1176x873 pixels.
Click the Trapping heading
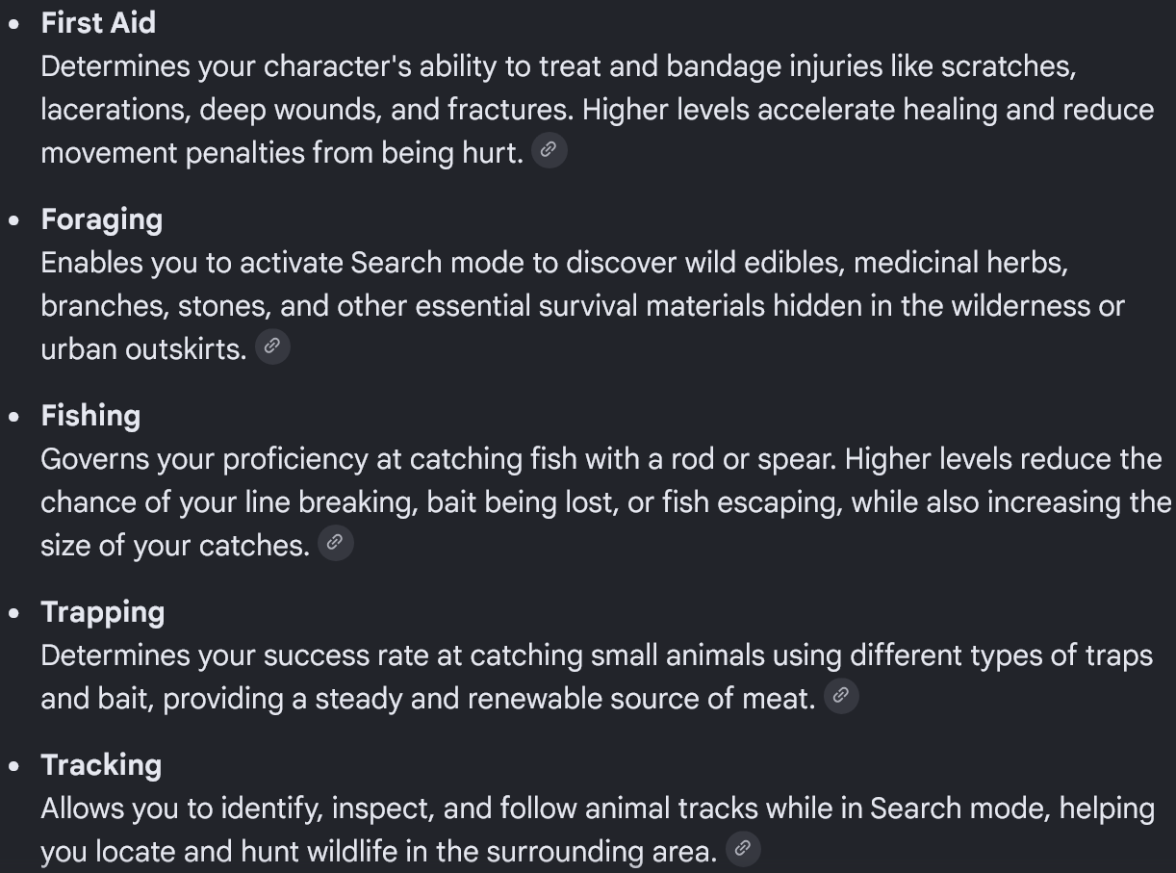102,612
